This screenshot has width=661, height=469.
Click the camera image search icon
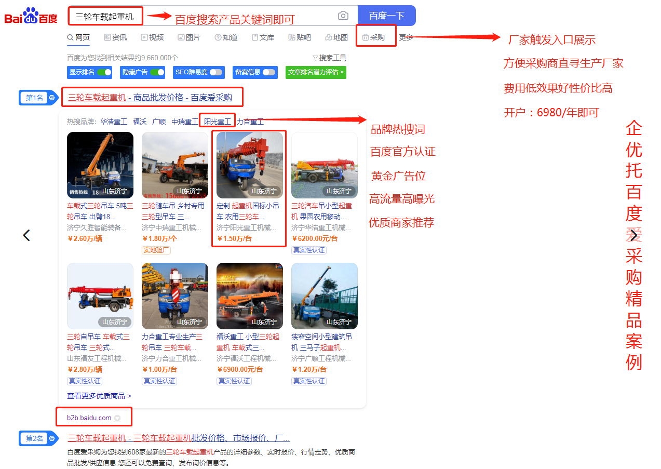[x=343, y=16]
